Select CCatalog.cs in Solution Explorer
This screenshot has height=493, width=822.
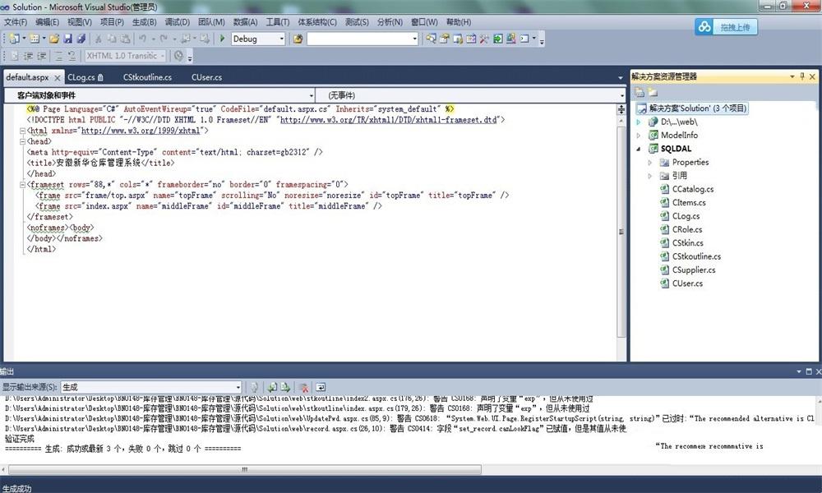tap(692, 189)
